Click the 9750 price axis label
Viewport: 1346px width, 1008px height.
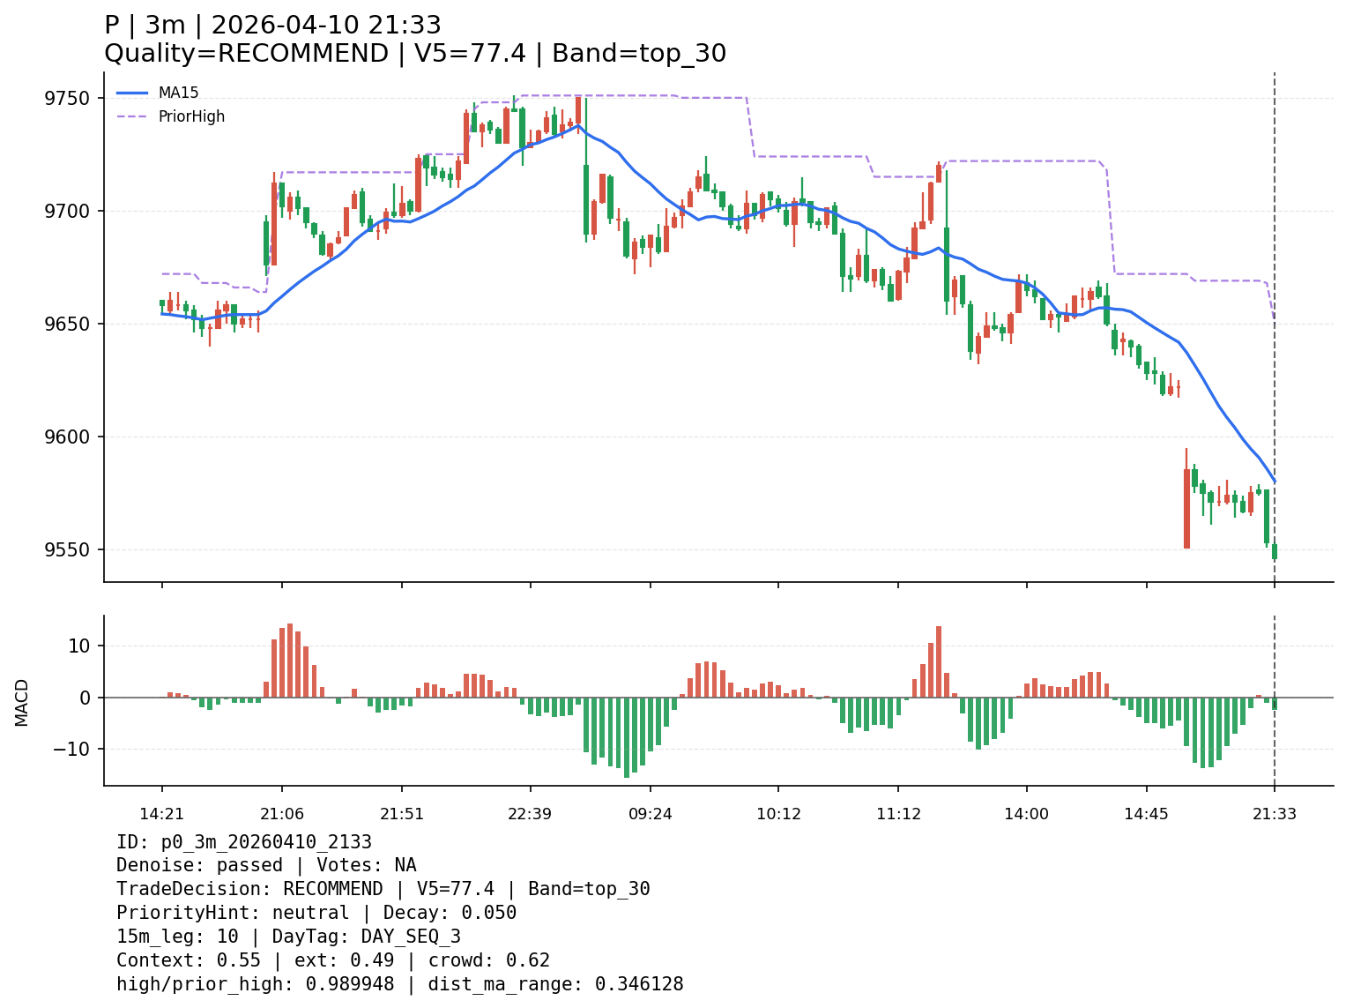click(x=67, y=98)
